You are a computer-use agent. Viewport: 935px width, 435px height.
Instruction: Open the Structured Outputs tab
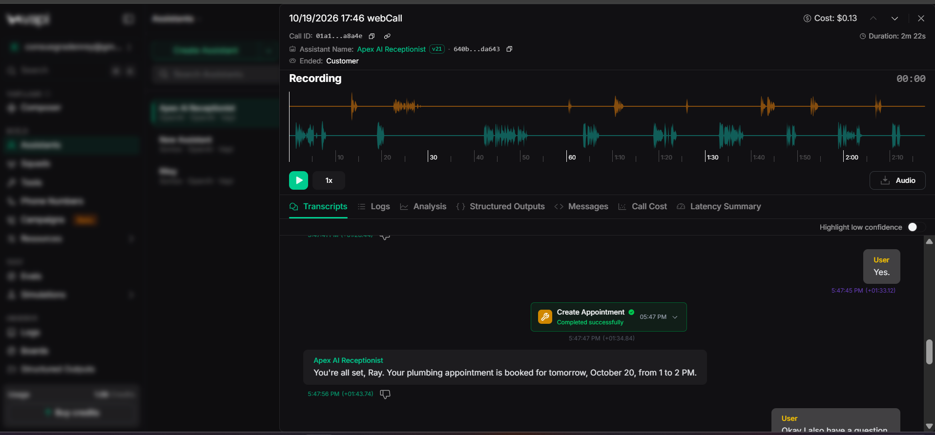[x=500, y=206]
